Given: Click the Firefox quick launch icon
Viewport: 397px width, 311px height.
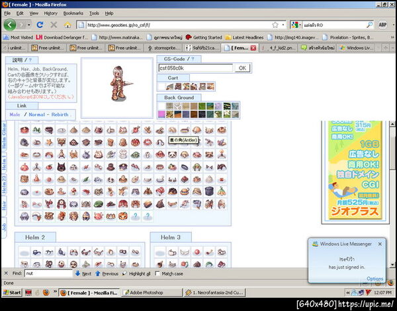Looking at the screenshot, I should (46, 292).
